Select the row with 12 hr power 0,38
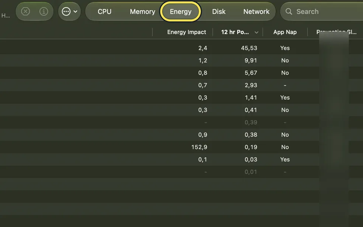This screenshot has width=363, height=227. pyautogui.click(x=181, y=135)
